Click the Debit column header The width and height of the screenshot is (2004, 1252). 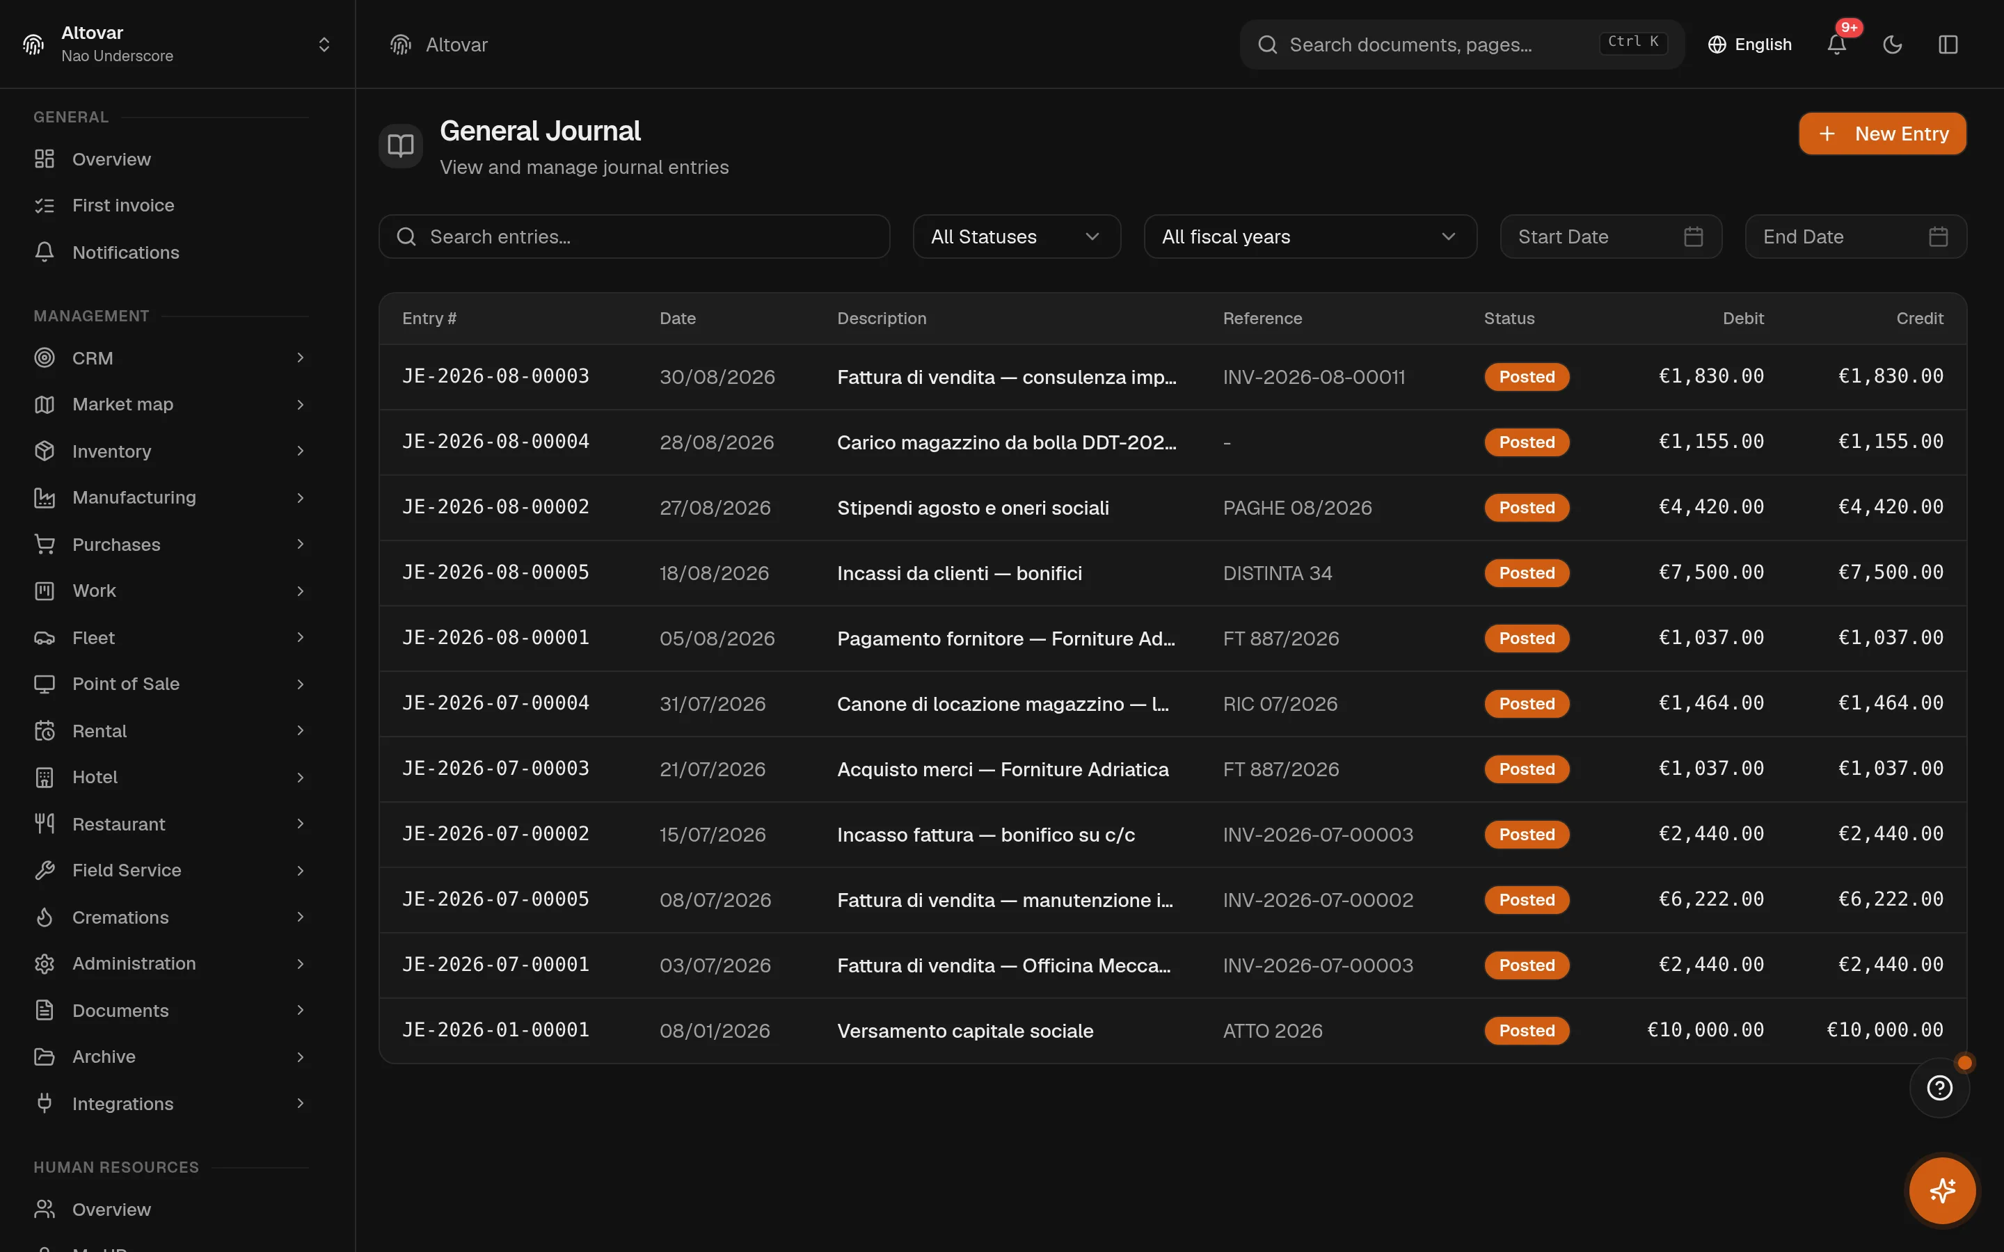tap(1743, 319)
